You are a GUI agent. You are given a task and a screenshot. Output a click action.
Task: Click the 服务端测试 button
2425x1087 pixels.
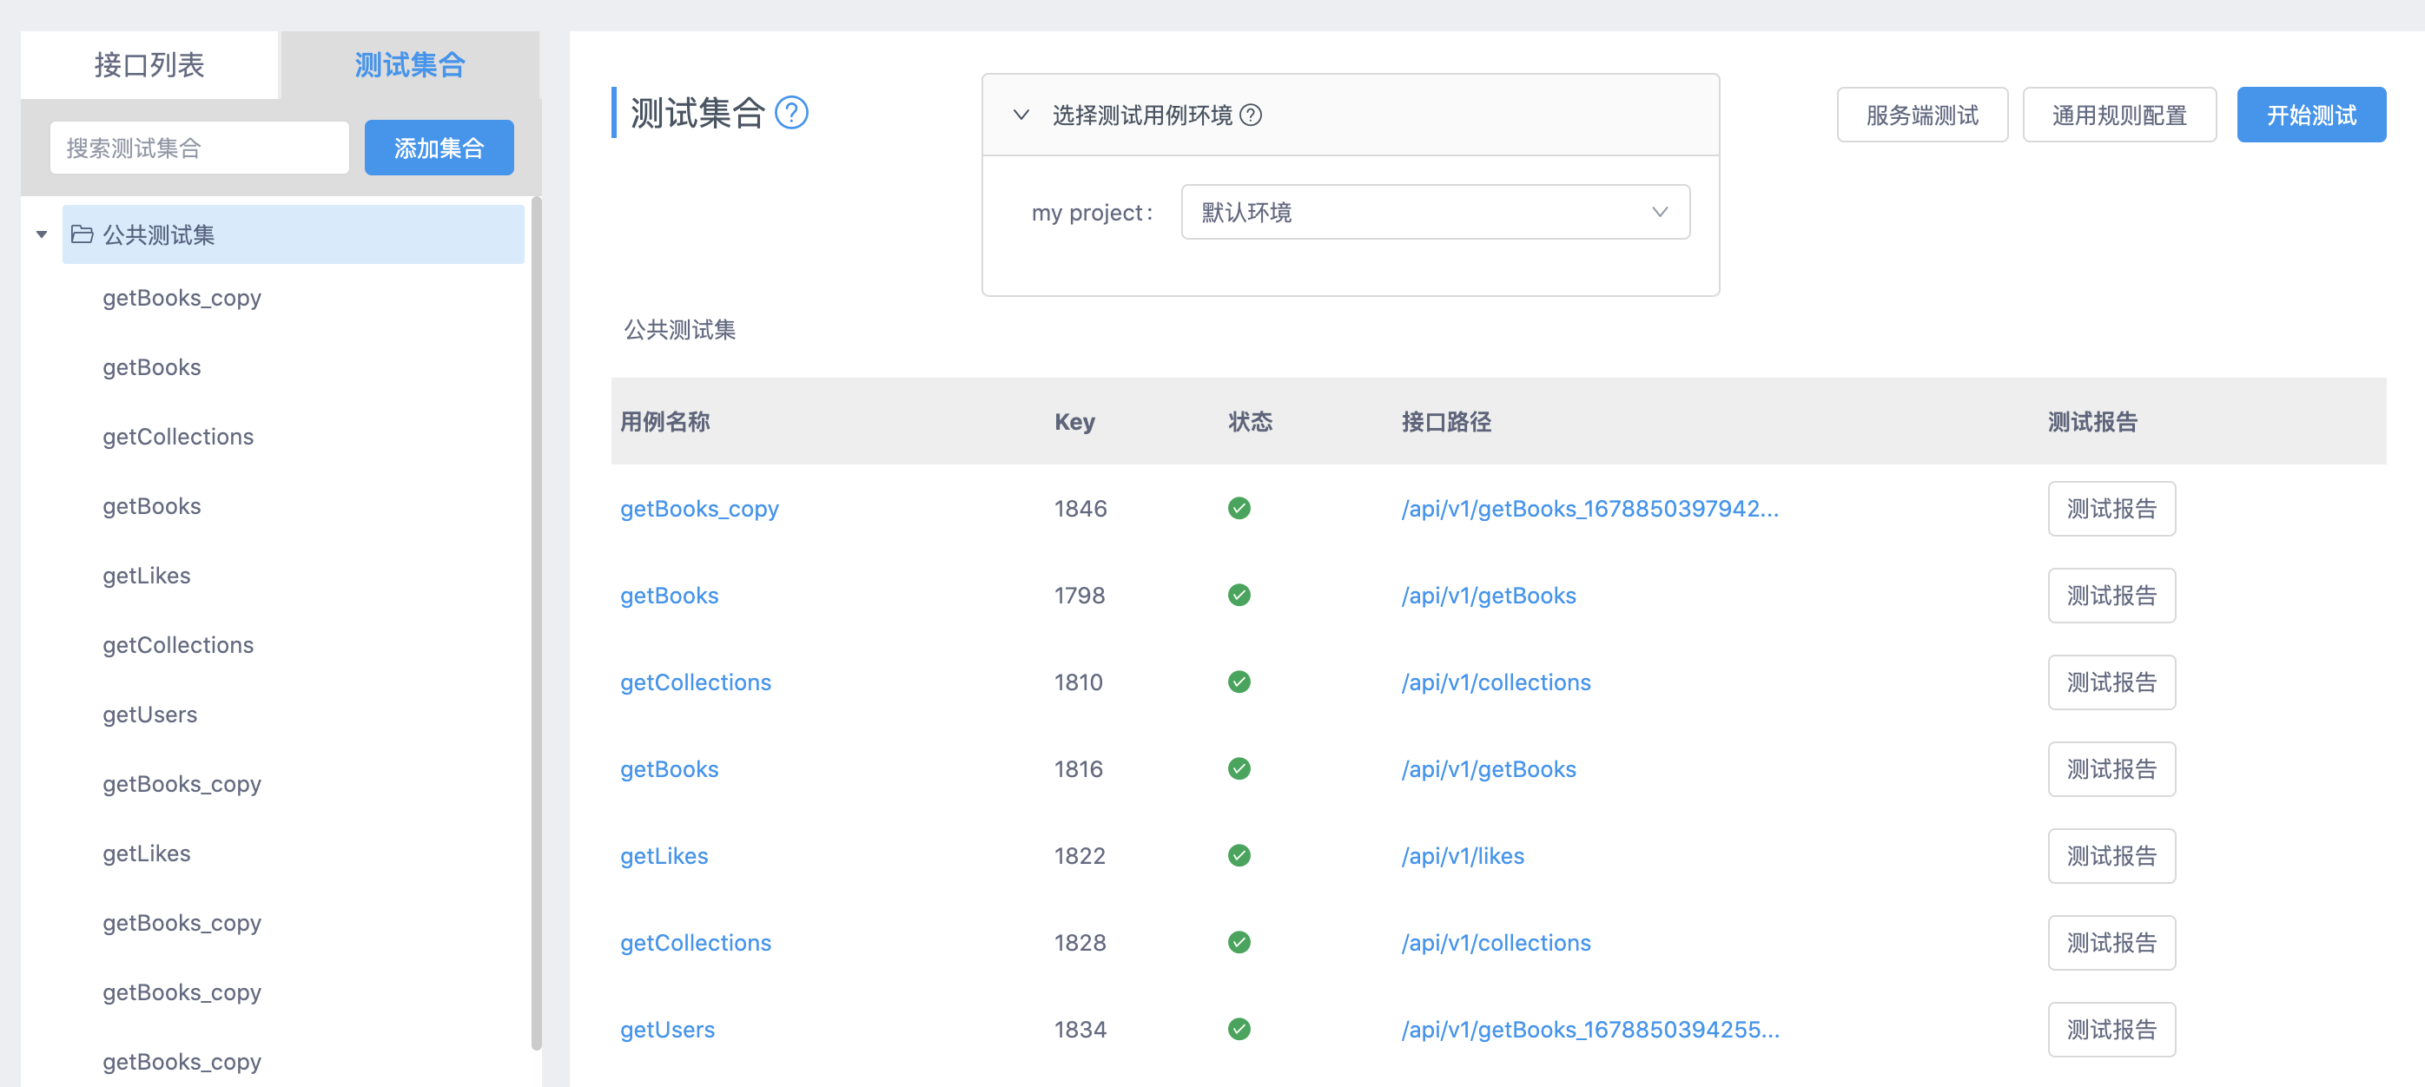1922,114
